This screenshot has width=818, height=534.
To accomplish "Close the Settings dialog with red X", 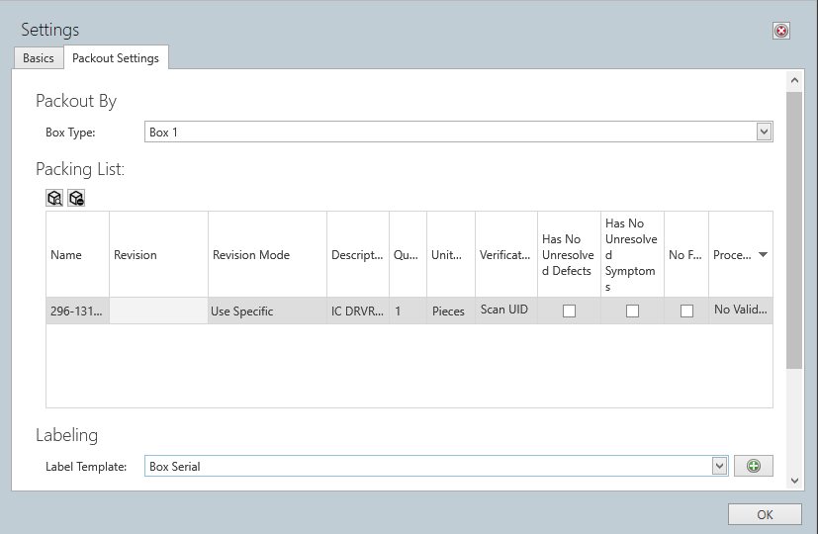I will click(780, 31).
